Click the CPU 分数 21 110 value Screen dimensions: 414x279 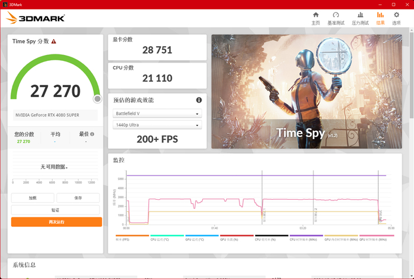(x=157, y=78)
